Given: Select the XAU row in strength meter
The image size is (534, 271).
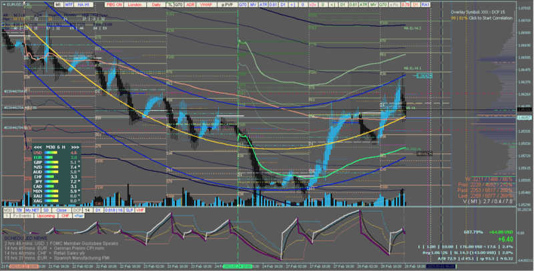Looking at the screenshot, I should click(56, 196).
